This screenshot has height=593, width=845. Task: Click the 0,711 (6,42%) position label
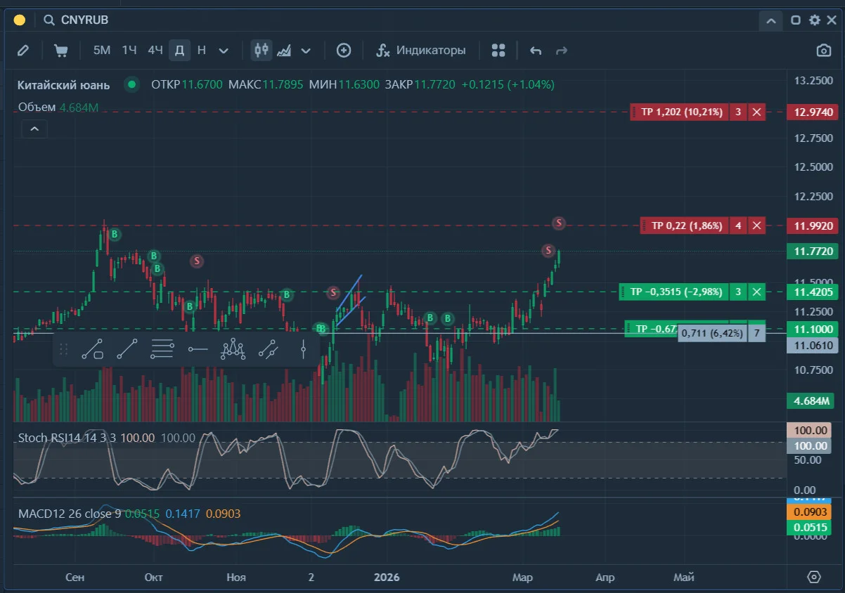pos(712,333)
